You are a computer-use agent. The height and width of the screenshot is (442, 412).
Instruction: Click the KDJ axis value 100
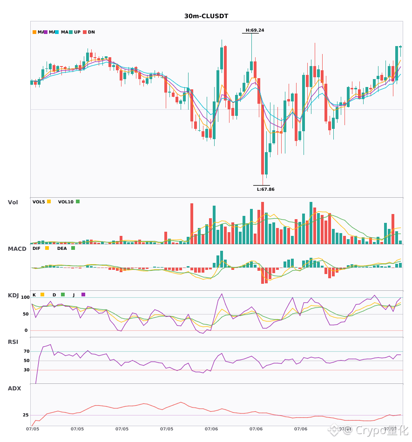[x=25, y=297]
